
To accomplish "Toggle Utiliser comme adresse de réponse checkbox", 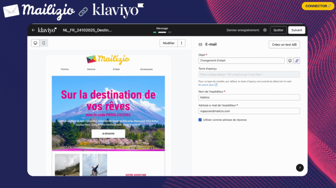I will [200, 120].
